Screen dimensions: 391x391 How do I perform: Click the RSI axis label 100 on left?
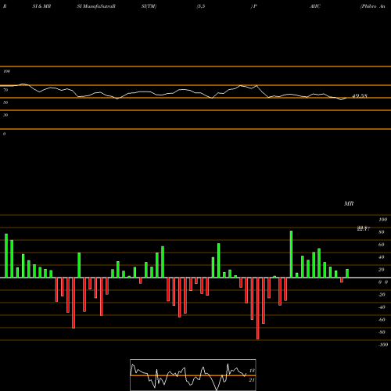pos(6,71)
